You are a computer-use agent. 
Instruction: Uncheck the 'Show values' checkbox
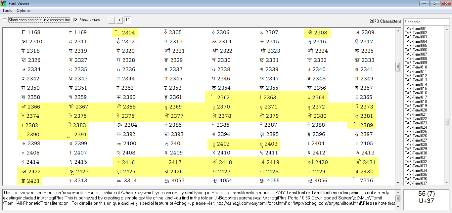tap(75, 20)
